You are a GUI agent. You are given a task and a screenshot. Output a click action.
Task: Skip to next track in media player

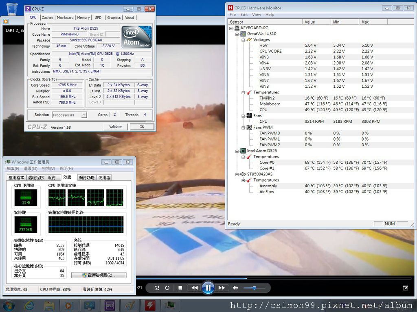222,288
